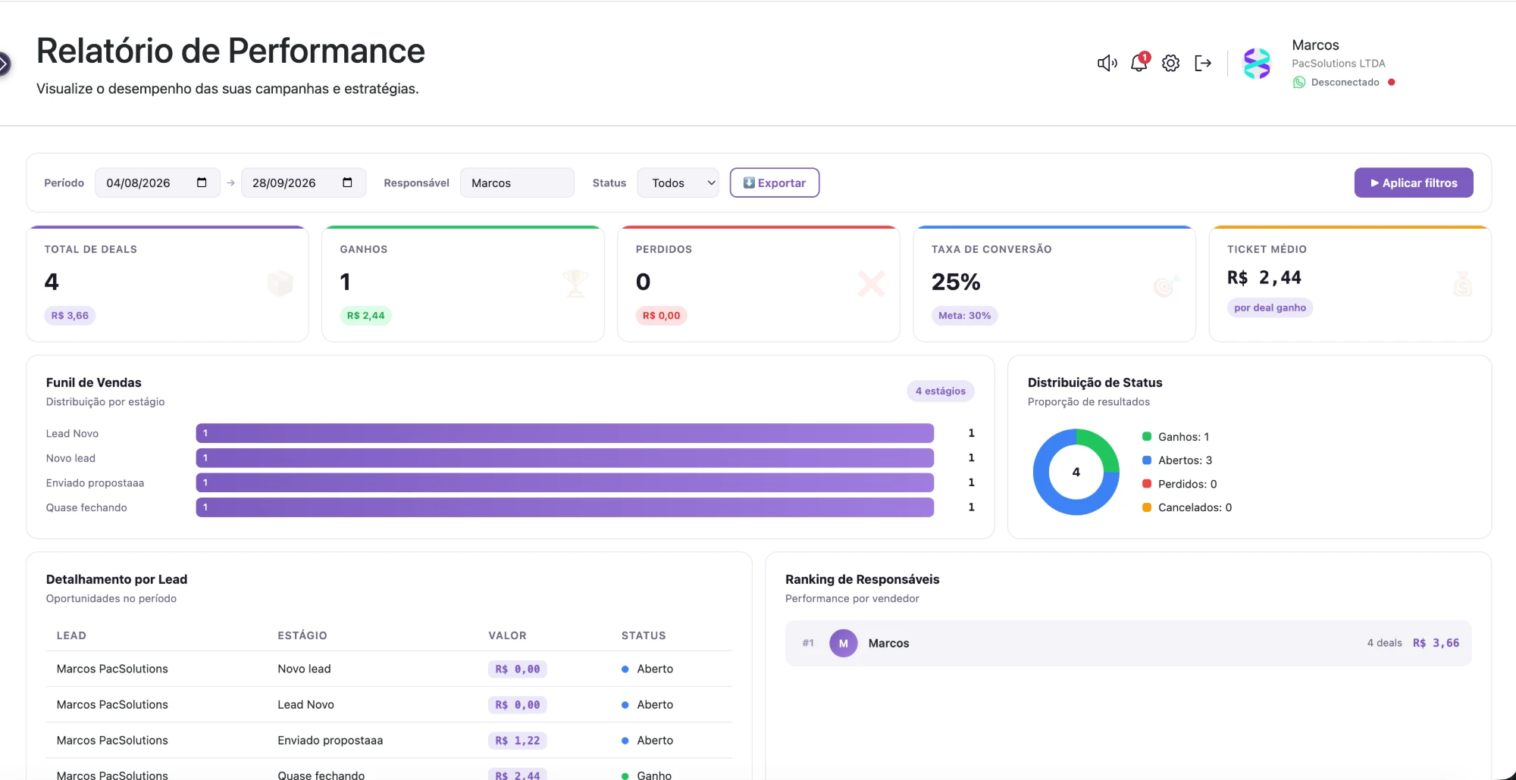The image size is (1516, 780).
Task: Click the Enviado propostaaa funnel bar
Action: tap(565, 482)
